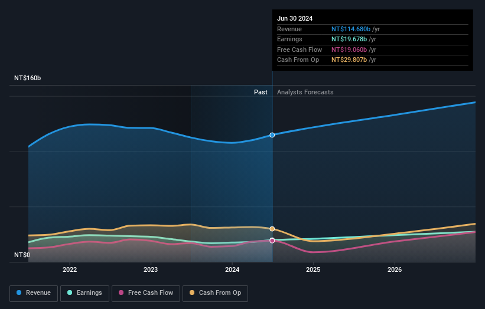Select the 2025 x-axis label
This screenshot has height=309, width=485.
(x=313, y=269)
